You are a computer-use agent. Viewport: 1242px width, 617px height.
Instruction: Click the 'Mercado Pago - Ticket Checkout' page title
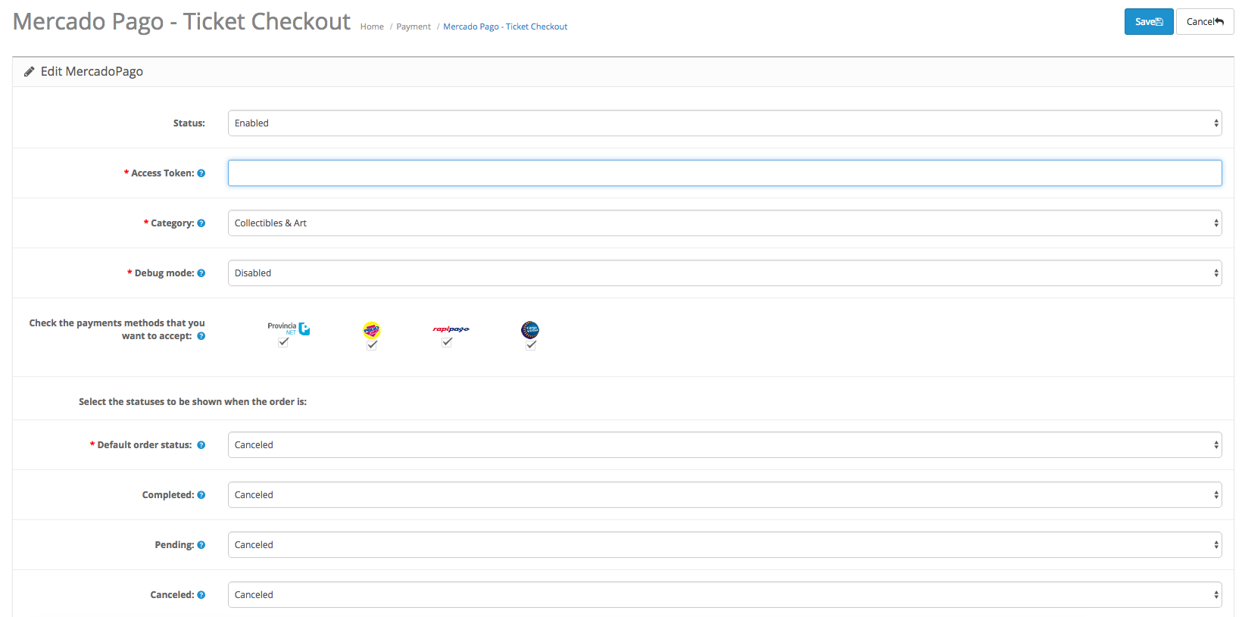pyautogui.click(x=182, y=22)
